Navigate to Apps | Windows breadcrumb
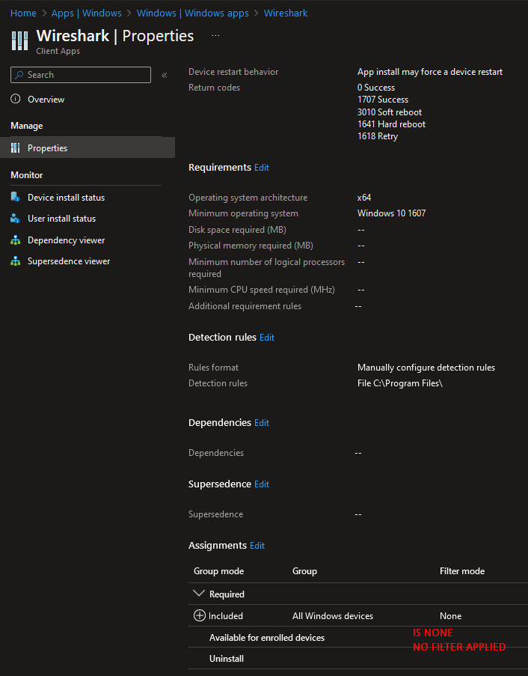Image resolution: width=528 pixels, height=676 pixels. coord(87,13)
